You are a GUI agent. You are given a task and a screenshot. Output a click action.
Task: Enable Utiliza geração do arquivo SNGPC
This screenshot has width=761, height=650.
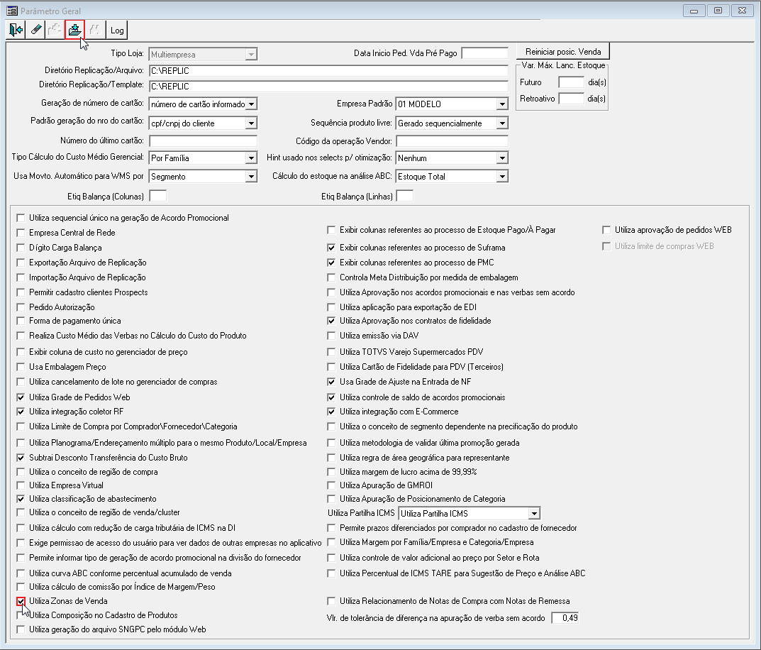click(21, 629)
